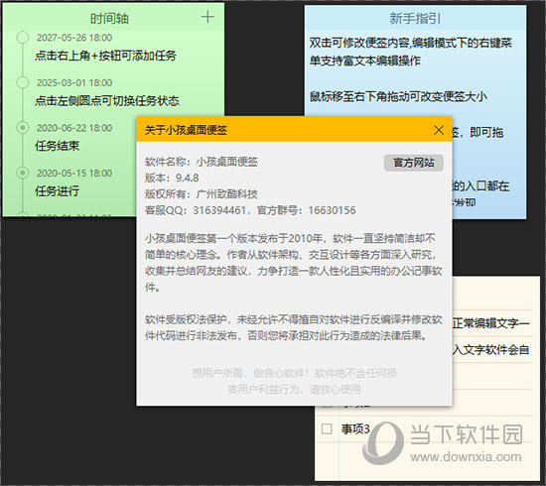Click task text 点击左侧圆点可切换任务状态
Screen dimensions: 546x486
[x=107, y=100]
